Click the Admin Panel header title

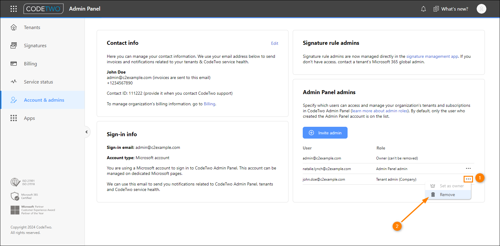[85, 9]
